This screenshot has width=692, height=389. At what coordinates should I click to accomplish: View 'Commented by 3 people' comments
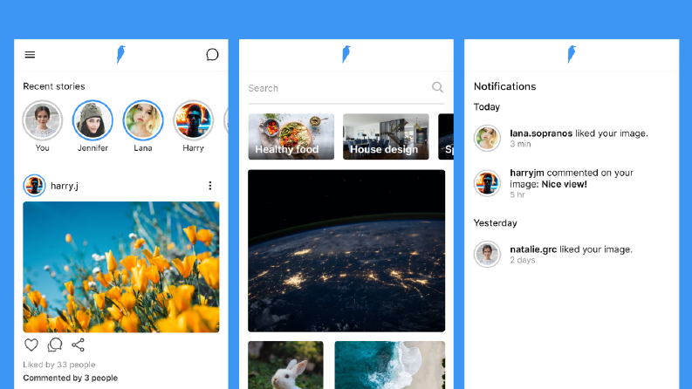[x=70, y=378]
